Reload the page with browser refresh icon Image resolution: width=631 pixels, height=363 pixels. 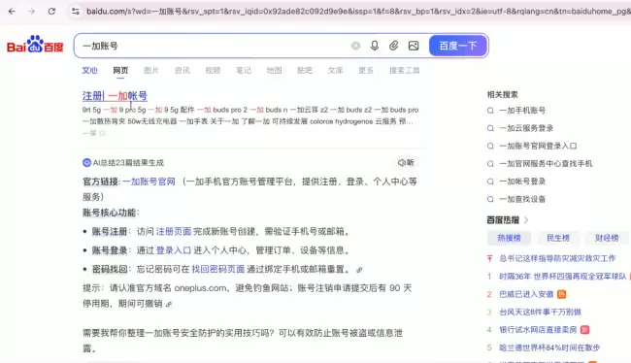coord(51,12)
